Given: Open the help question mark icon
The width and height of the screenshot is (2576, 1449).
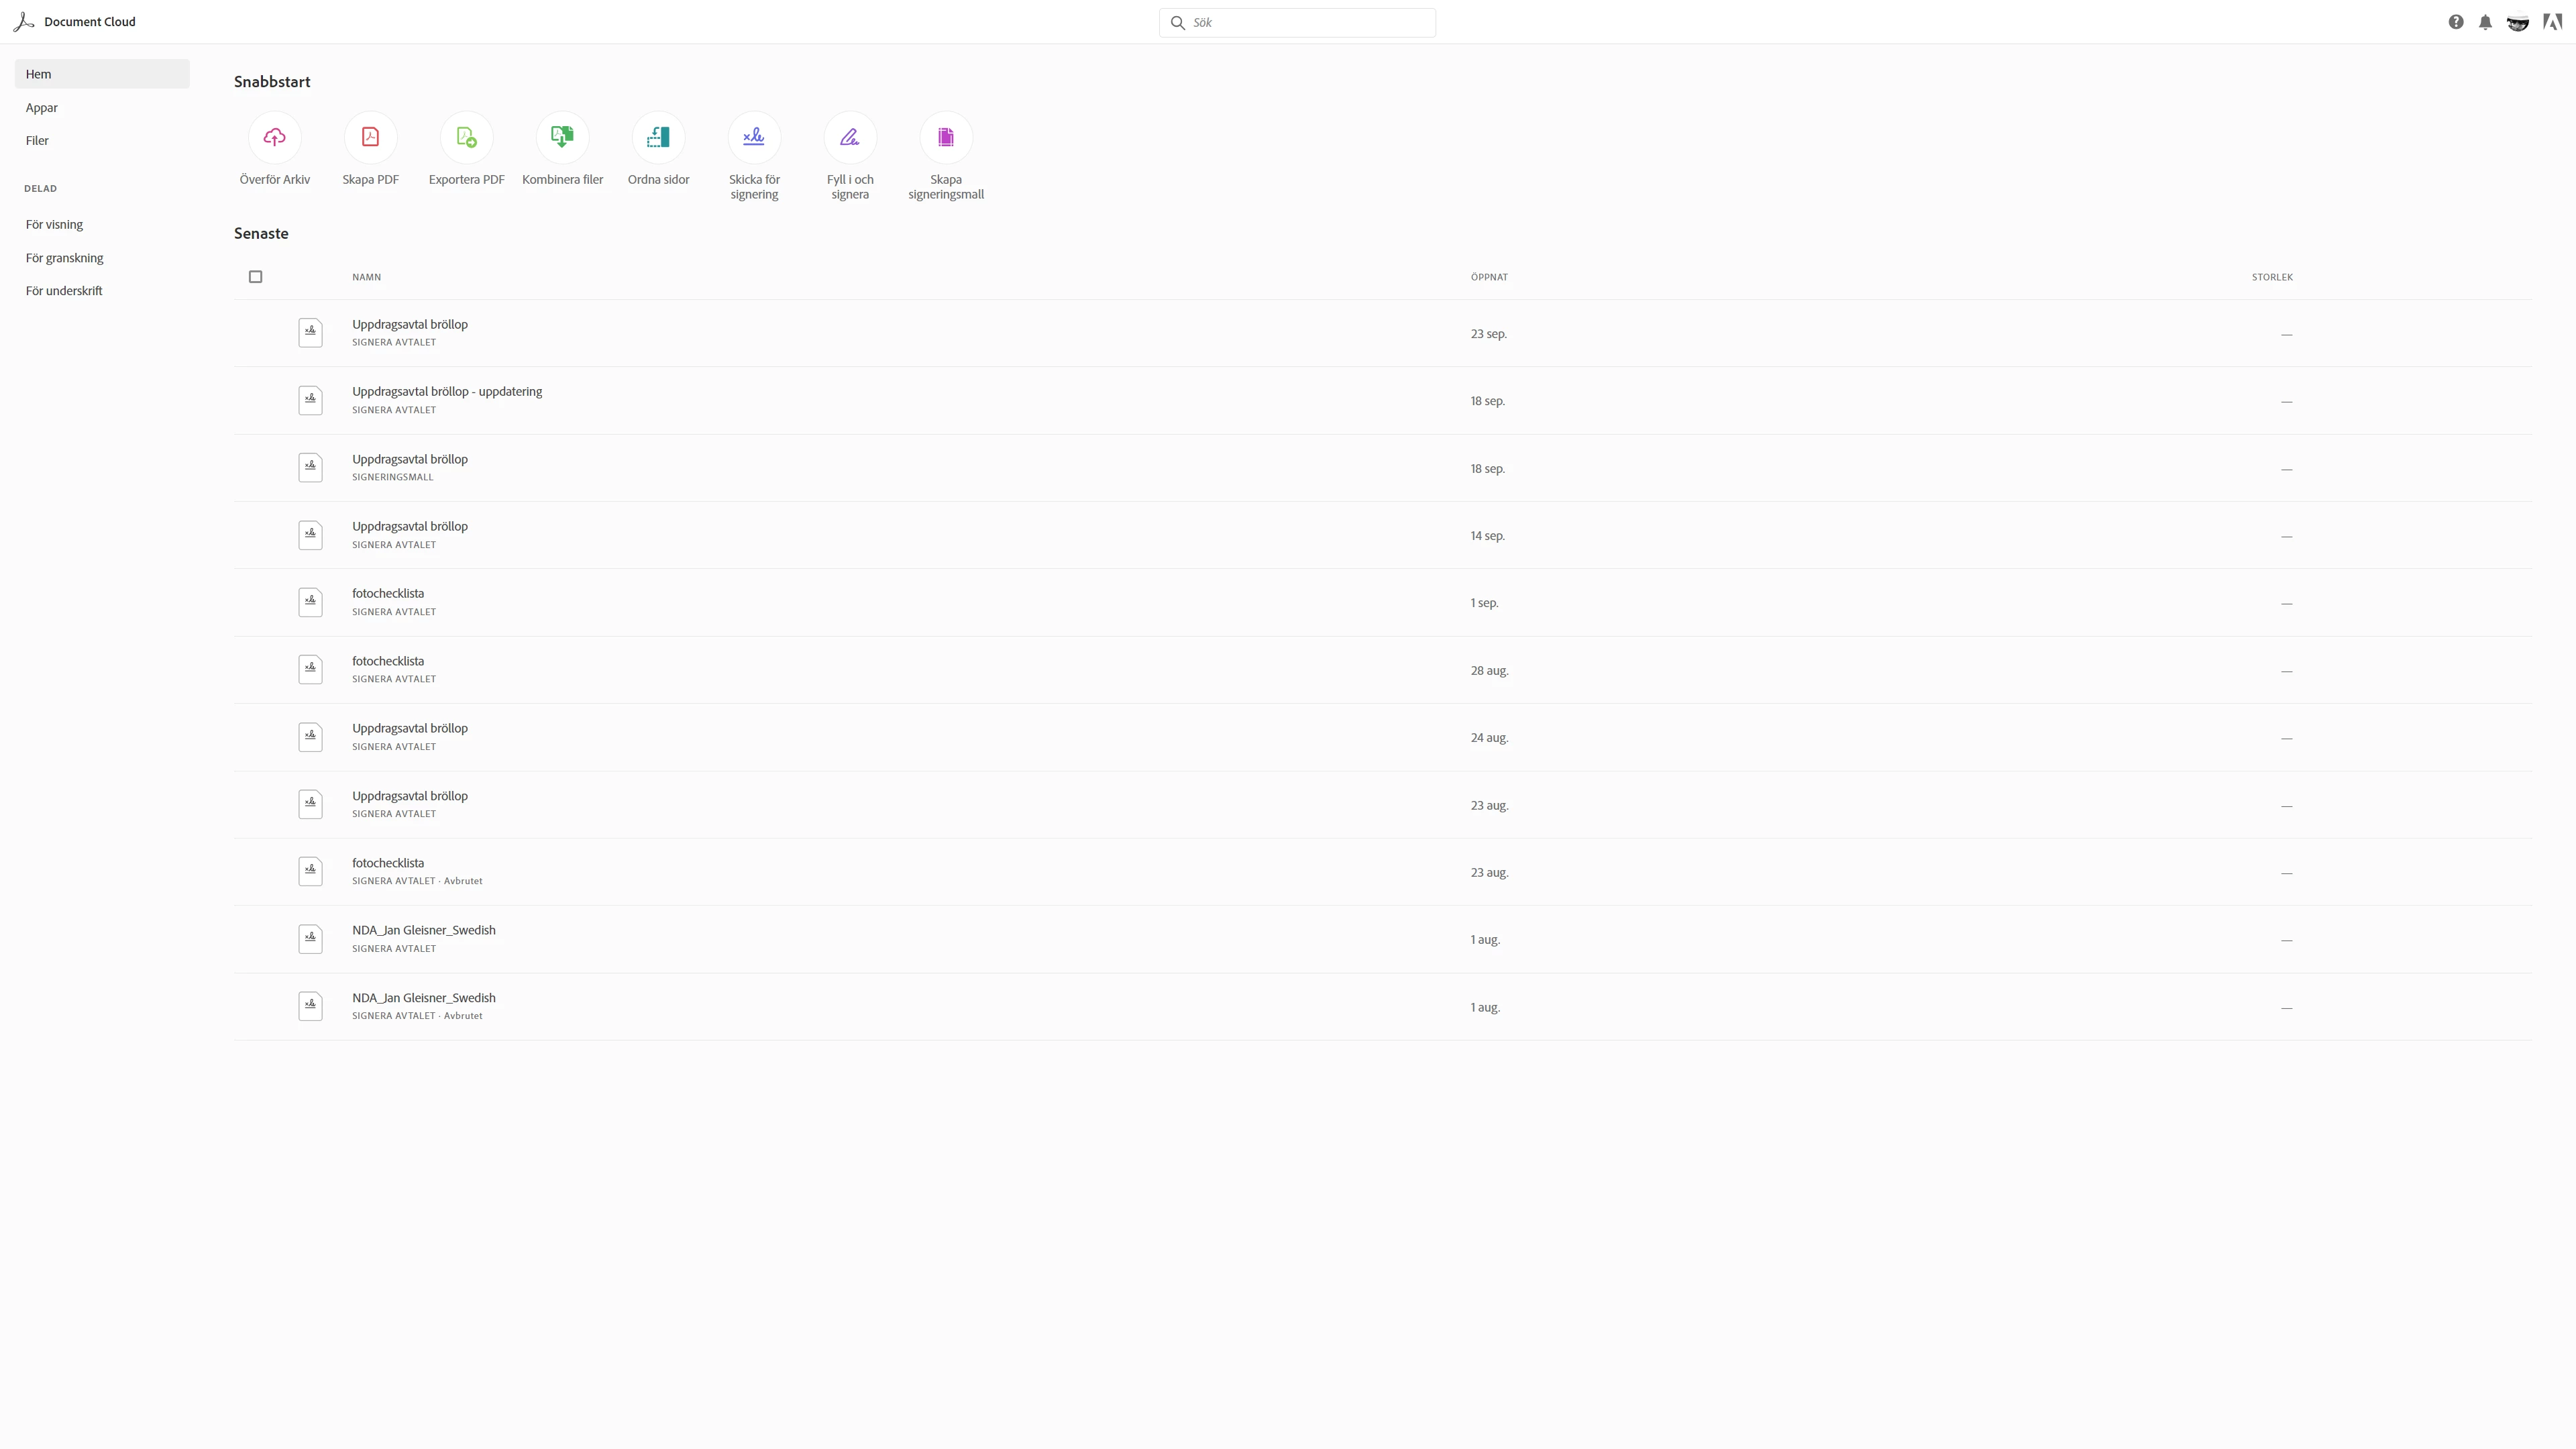Looking at the screenshot, I should click(x=2456, y=22).
